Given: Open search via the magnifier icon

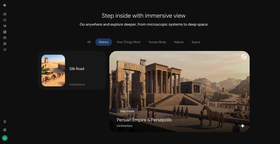Looking at the screenshot, I should click(5, 20).
